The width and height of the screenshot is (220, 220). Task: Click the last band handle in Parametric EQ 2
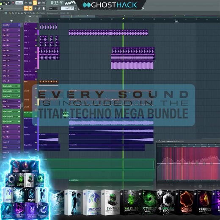(x=212, y=164)
